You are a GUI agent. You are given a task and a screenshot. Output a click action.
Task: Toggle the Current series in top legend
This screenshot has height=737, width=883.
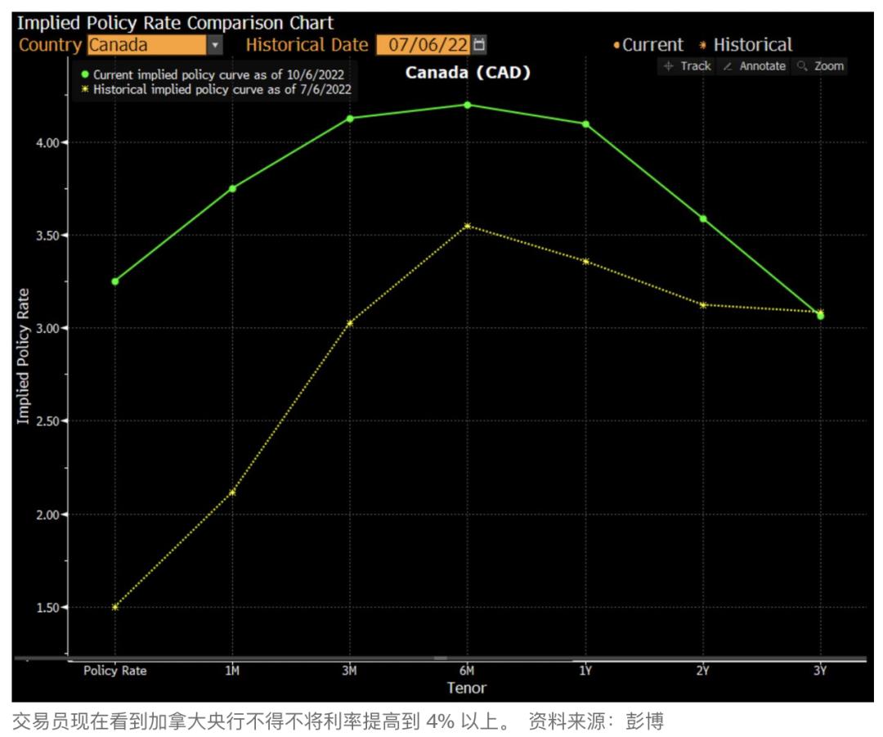tap(648, 45)
